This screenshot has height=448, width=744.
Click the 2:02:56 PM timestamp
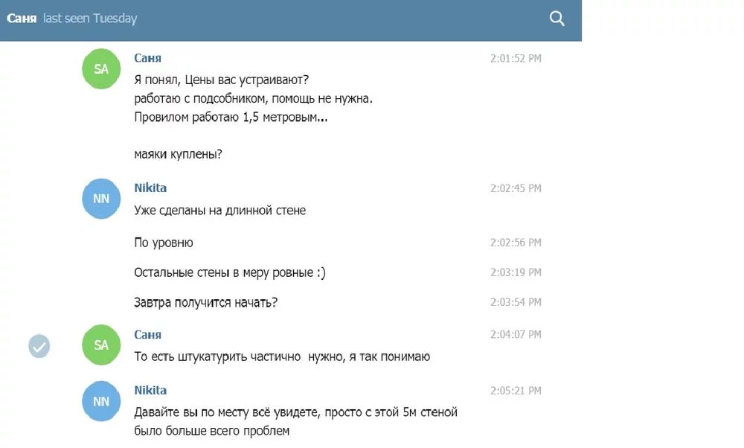click(515, 243)
